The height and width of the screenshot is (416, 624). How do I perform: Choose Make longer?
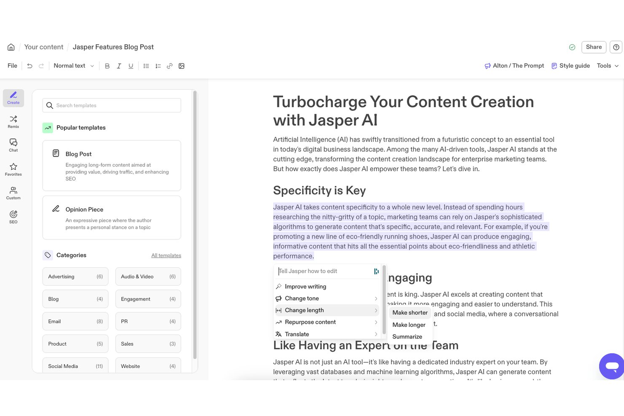[x=410, y=325]
